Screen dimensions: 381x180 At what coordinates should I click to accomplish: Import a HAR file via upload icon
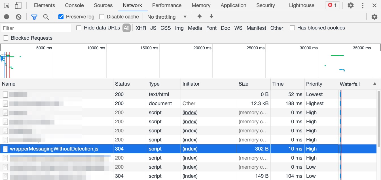[200, 17]
